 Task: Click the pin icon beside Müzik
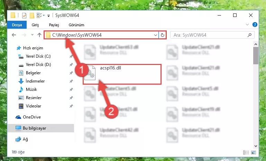click(71, 89)
